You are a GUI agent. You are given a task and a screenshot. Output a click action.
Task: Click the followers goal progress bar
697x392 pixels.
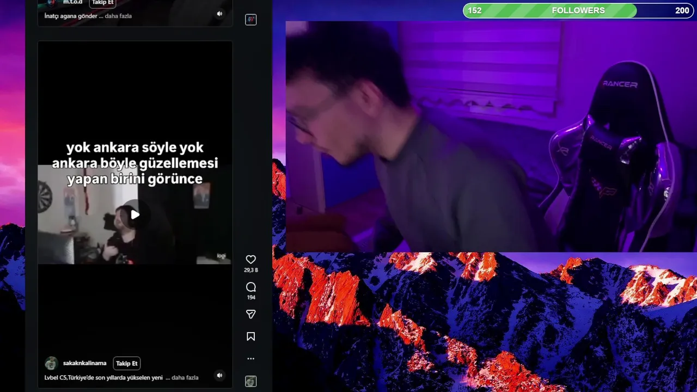578,10
